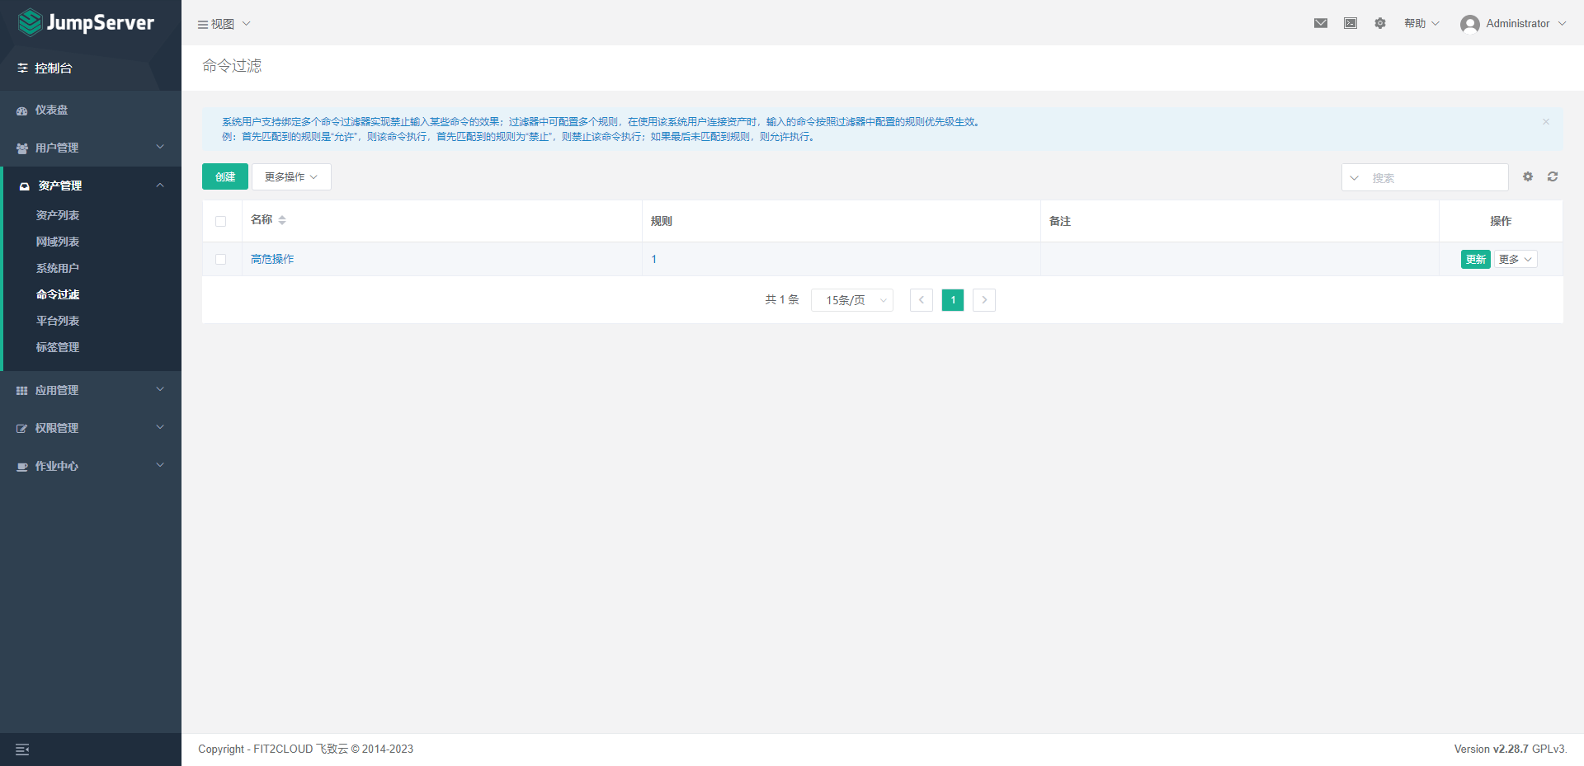This screenshot has width=1584, height=766.
Task: Go to next page arrow
Action: point(984,300)
